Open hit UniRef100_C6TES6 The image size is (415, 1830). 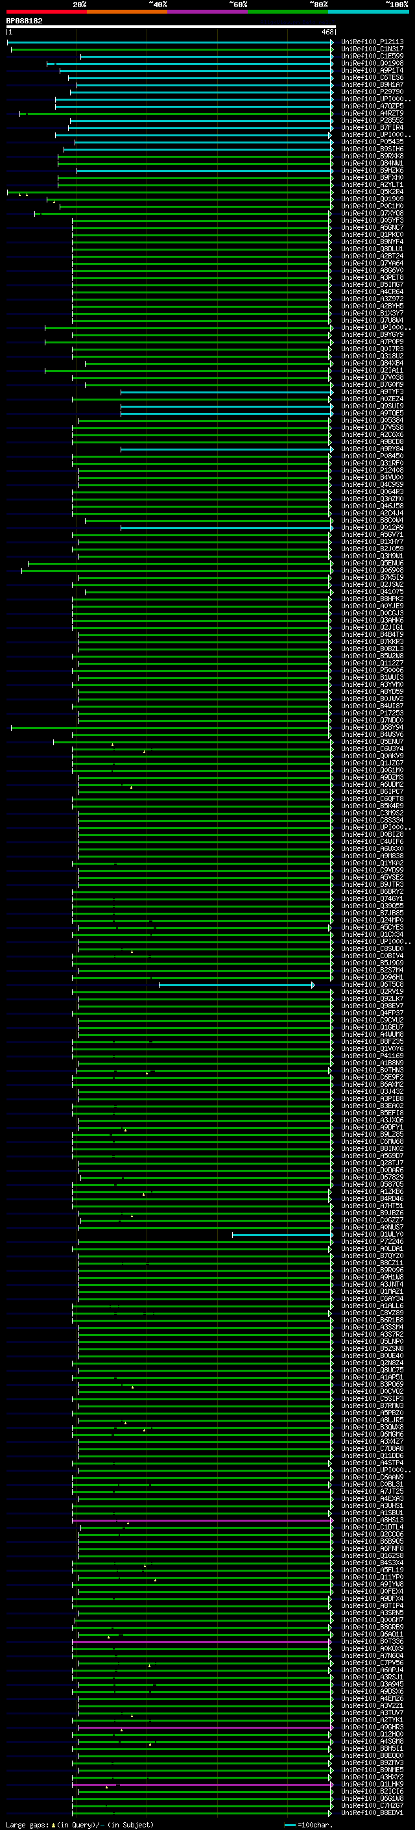click(x=372, y=77)
